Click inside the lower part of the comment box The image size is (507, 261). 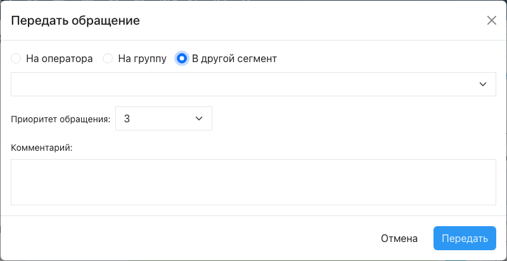(x=253, y=195)
